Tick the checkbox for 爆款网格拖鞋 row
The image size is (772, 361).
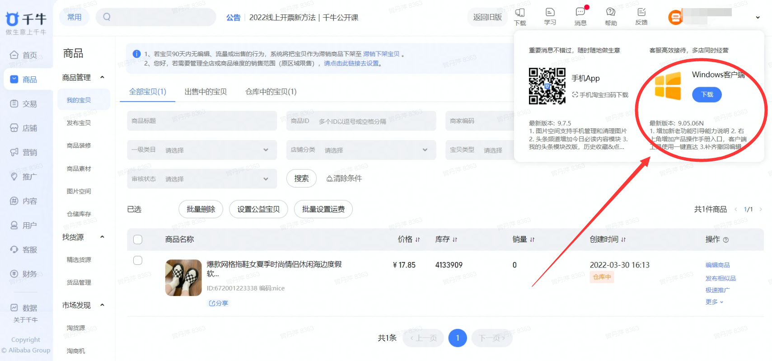click(138, 260)
